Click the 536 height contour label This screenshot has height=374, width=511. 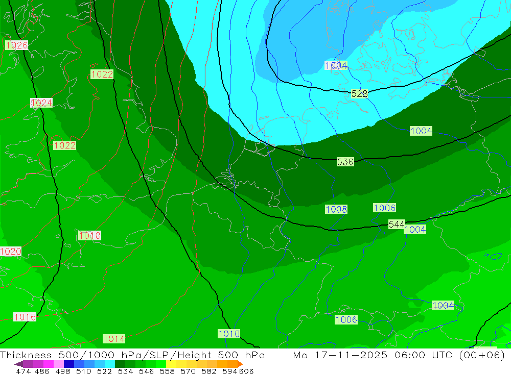tap(345, 162)
